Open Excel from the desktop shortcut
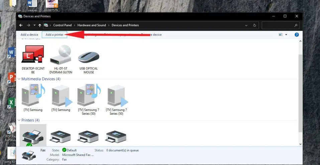 [12, 103]
